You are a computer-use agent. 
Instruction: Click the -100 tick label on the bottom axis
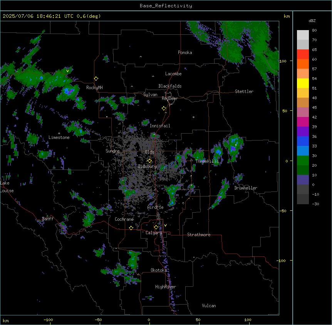tap(48, 320)
